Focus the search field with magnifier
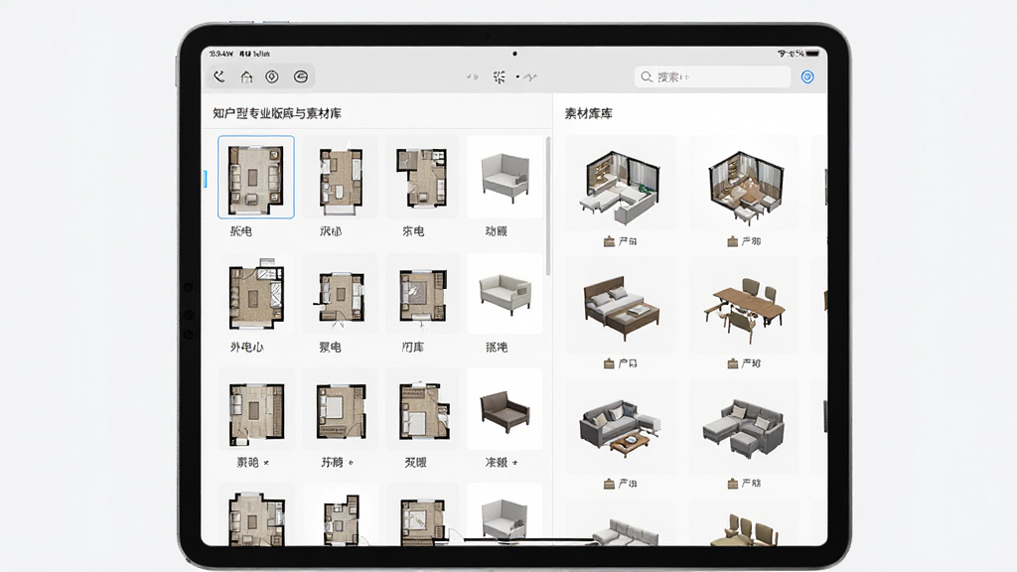 (x=712, y=76)
